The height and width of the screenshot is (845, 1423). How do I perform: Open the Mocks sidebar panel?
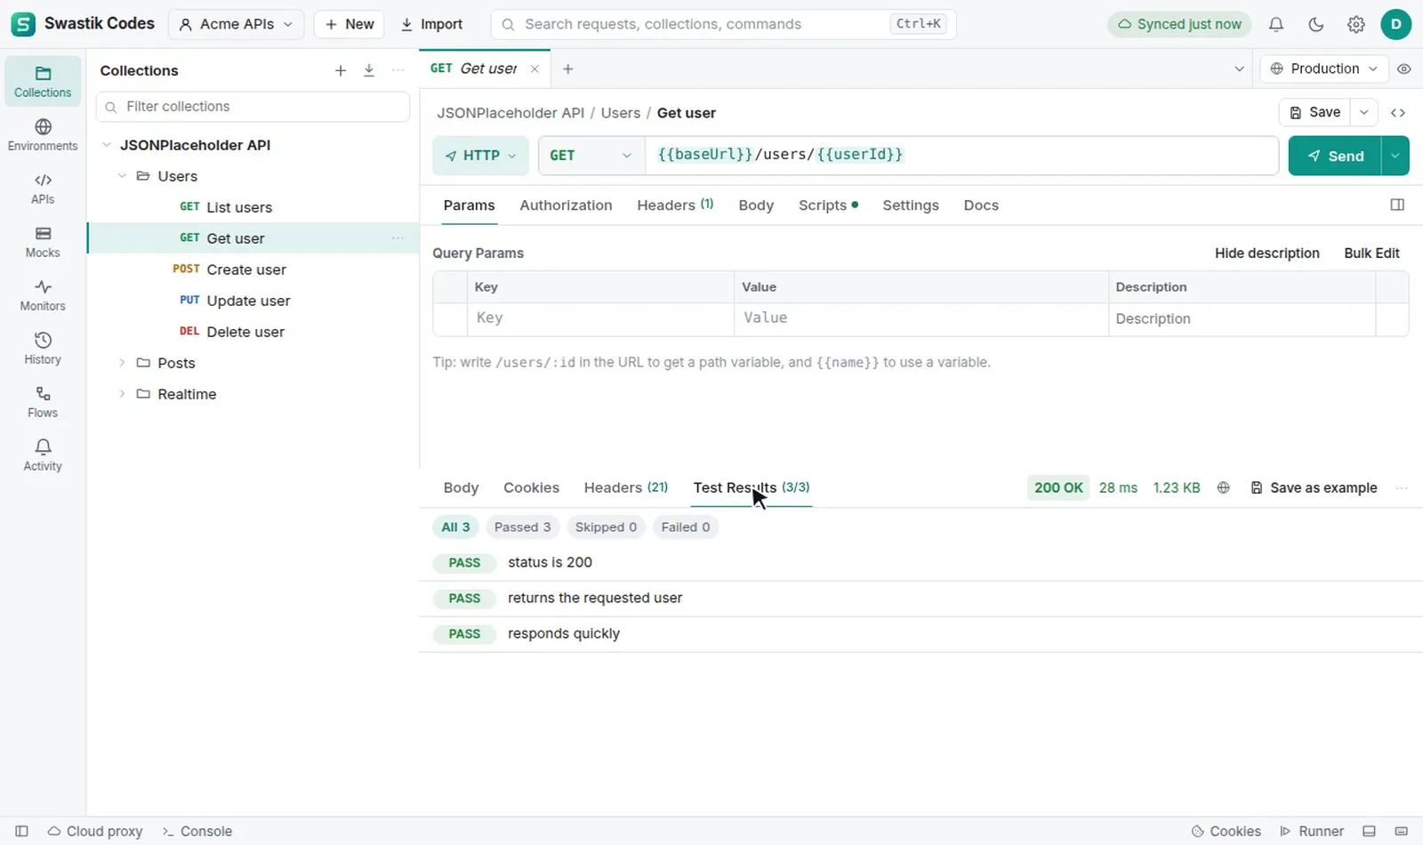tap(43, 241)
